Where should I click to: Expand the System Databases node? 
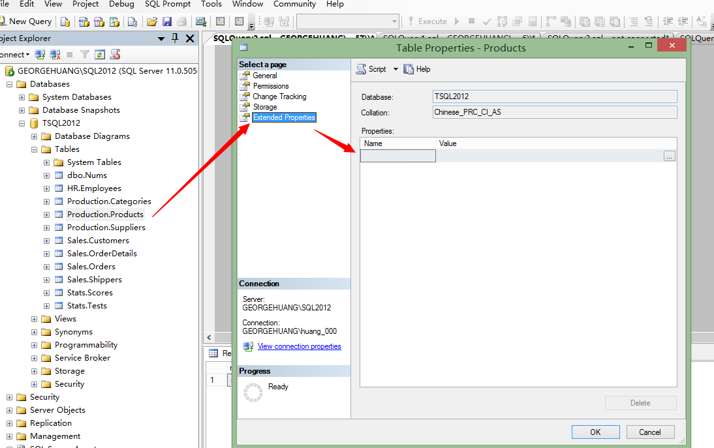tap(22, 97)
